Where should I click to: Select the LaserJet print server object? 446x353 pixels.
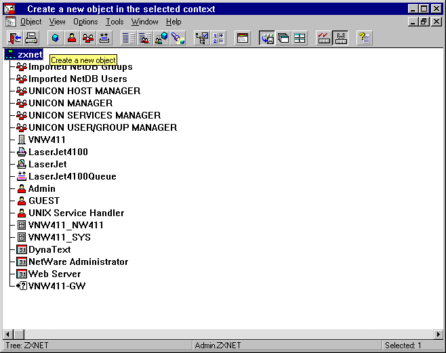point(47,164)
